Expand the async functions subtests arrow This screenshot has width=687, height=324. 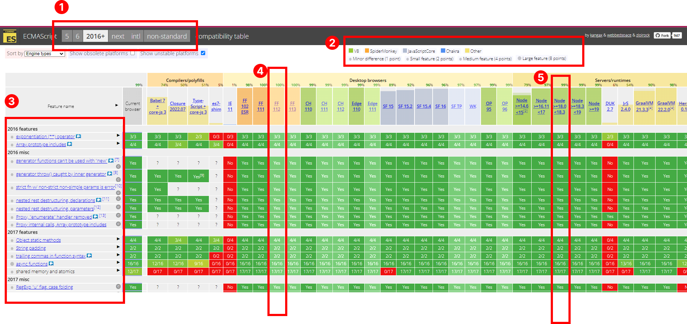coord(118,263)
